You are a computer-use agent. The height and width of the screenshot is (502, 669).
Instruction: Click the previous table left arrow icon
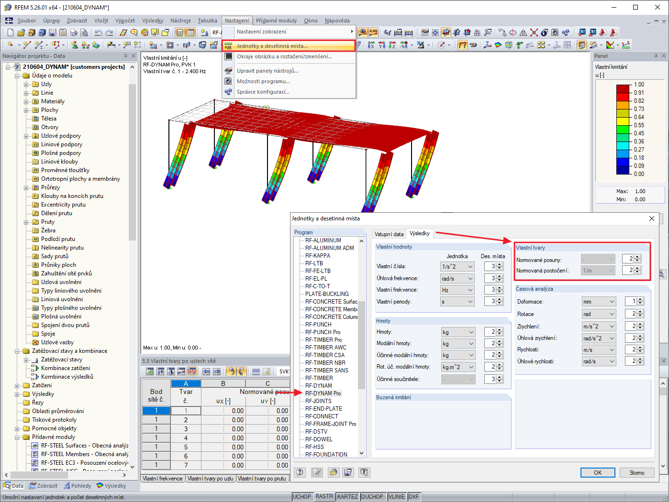coord(206,371)
